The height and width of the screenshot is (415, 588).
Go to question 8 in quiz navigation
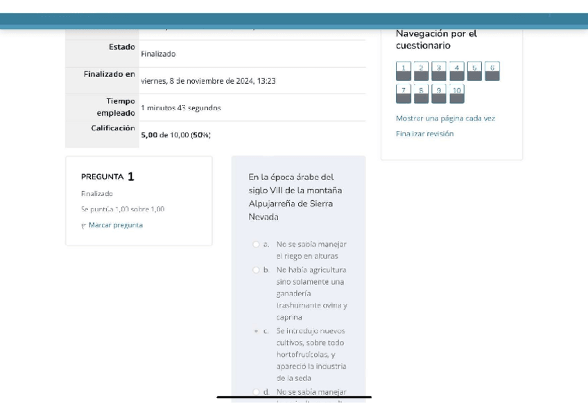pyautogui.click(x=421, y=94)
